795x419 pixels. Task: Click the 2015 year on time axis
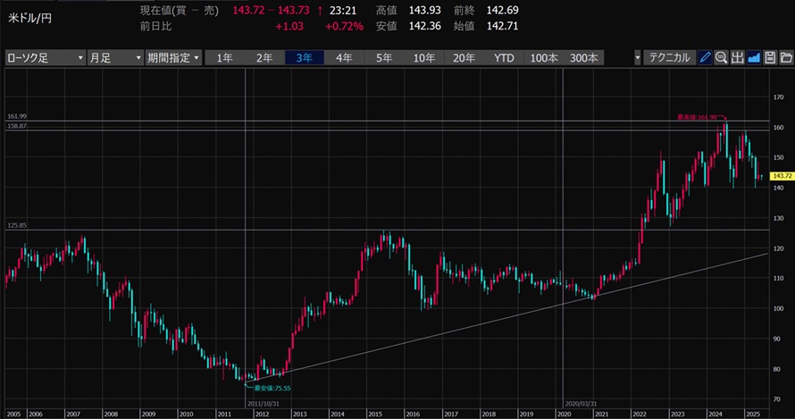(375, 415)
